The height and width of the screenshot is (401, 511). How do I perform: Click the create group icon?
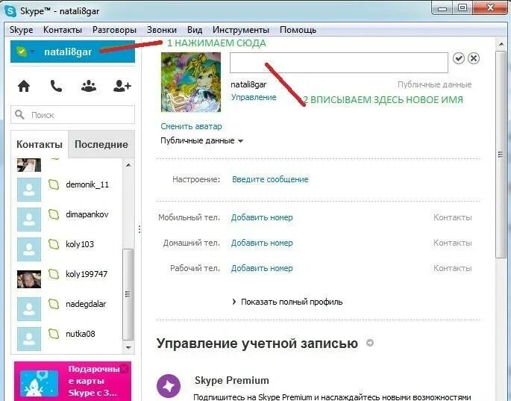pyautogui.click(x=89, y=86)
